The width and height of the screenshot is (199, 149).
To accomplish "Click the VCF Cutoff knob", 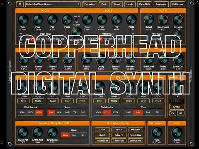I will [148, 20].
